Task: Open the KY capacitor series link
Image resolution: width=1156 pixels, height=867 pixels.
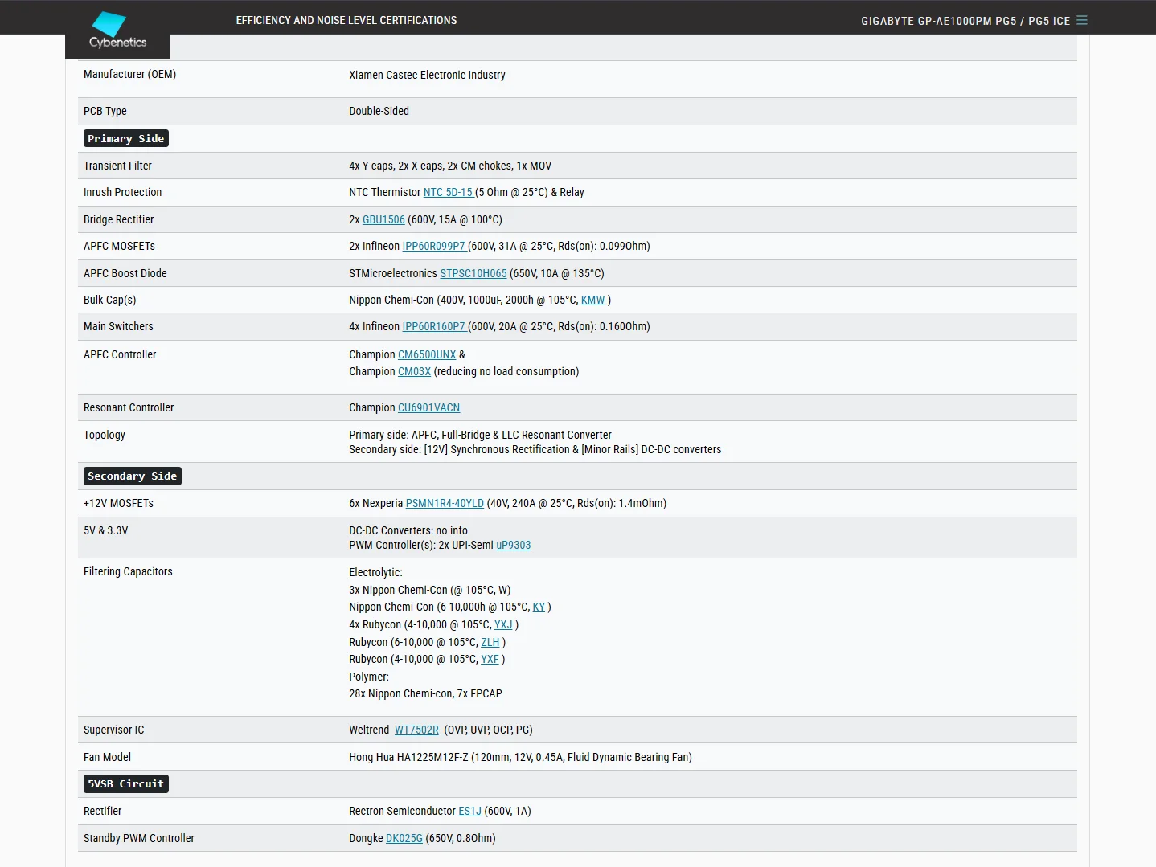Action: 539,607
